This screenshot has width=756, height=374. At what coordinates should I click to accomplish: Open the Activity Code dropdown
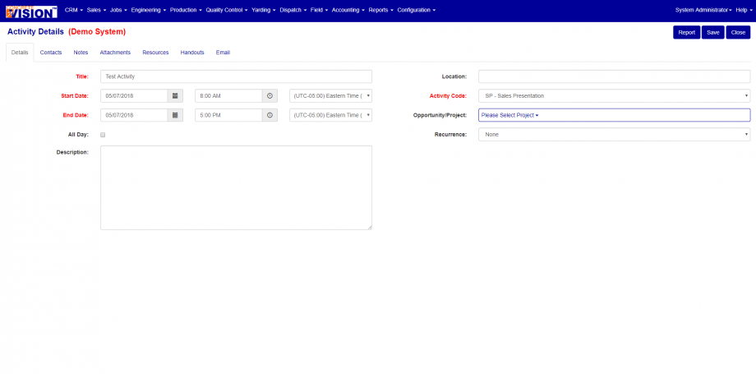point(615,95)
